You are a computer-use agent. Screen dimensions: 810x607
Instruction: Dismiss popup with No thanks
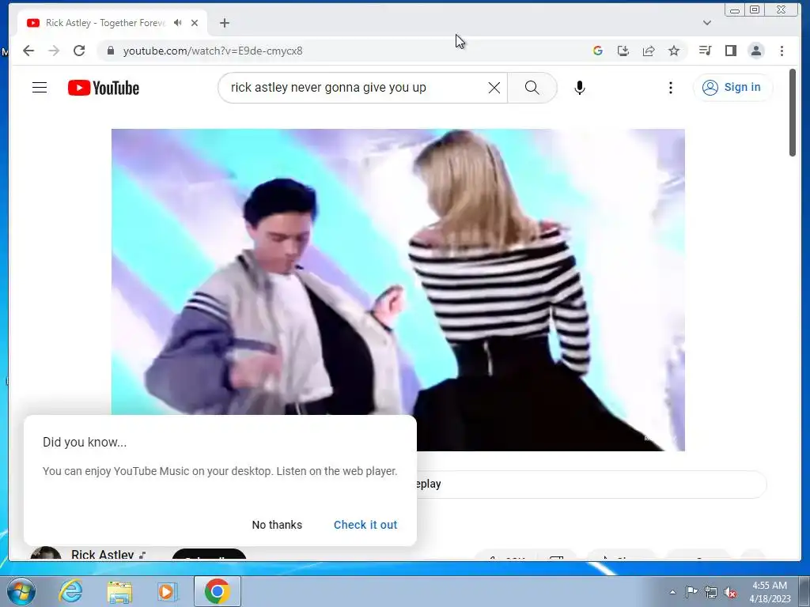click(277, 525)
